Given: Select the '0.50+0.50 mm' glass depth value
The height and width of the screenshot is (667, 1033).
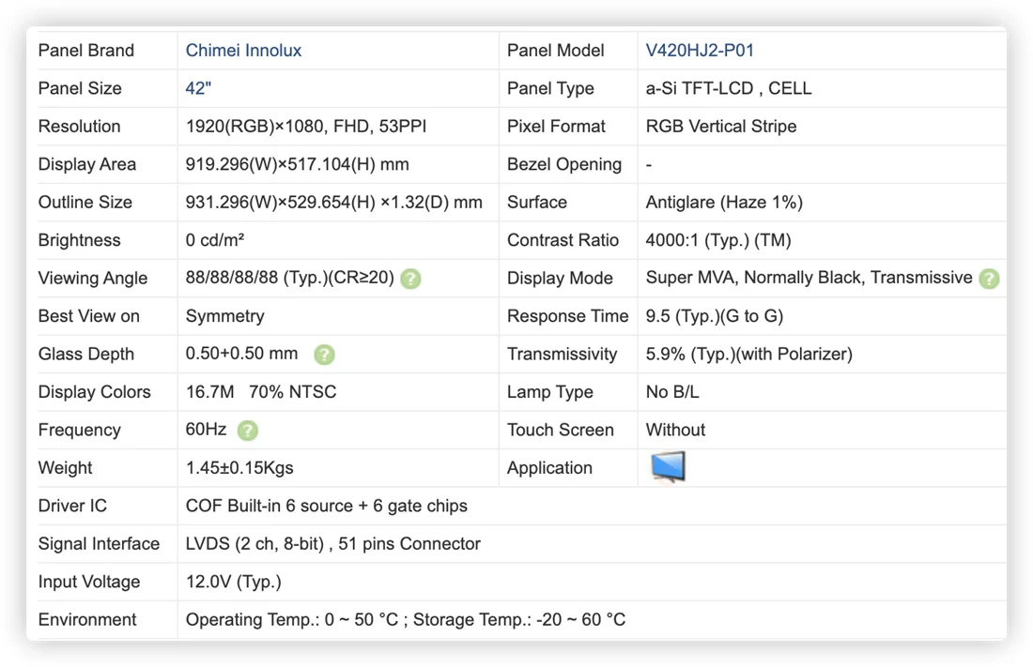Looking at the screenshot, I should coord(241,354).
